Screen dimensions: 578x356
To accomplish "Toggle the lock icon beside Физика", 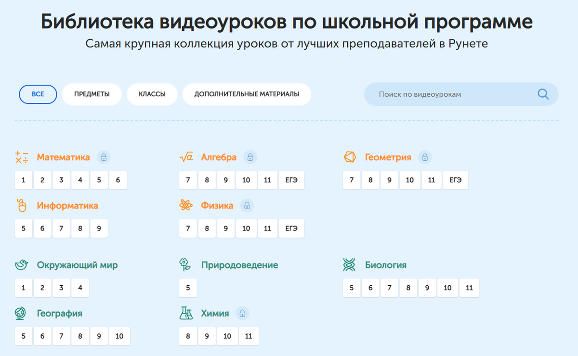I will 246,205.
